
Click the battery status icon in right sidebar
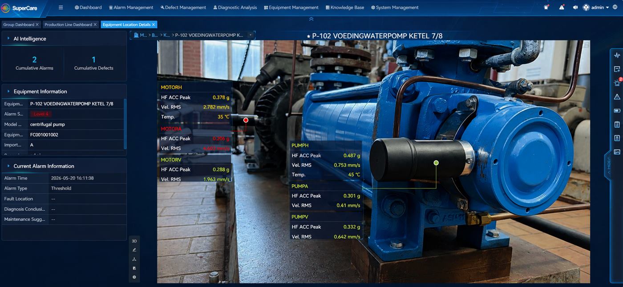(x=617, y=111)
